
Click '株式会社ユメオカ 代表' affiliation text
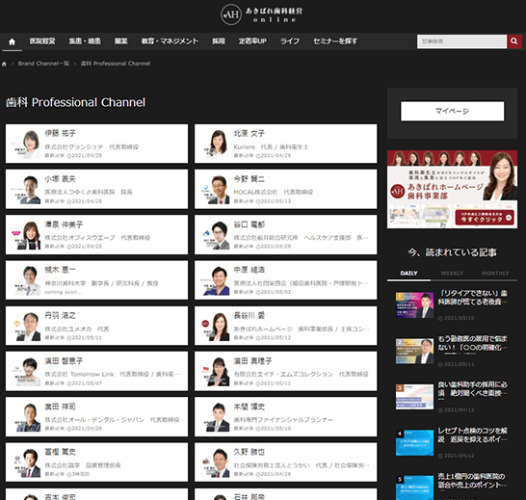tap(77, 329)
